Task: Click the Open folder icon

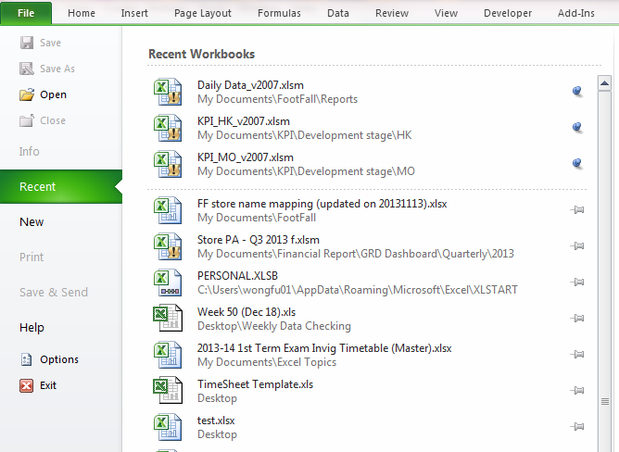Action: click(x=27, y=94)
